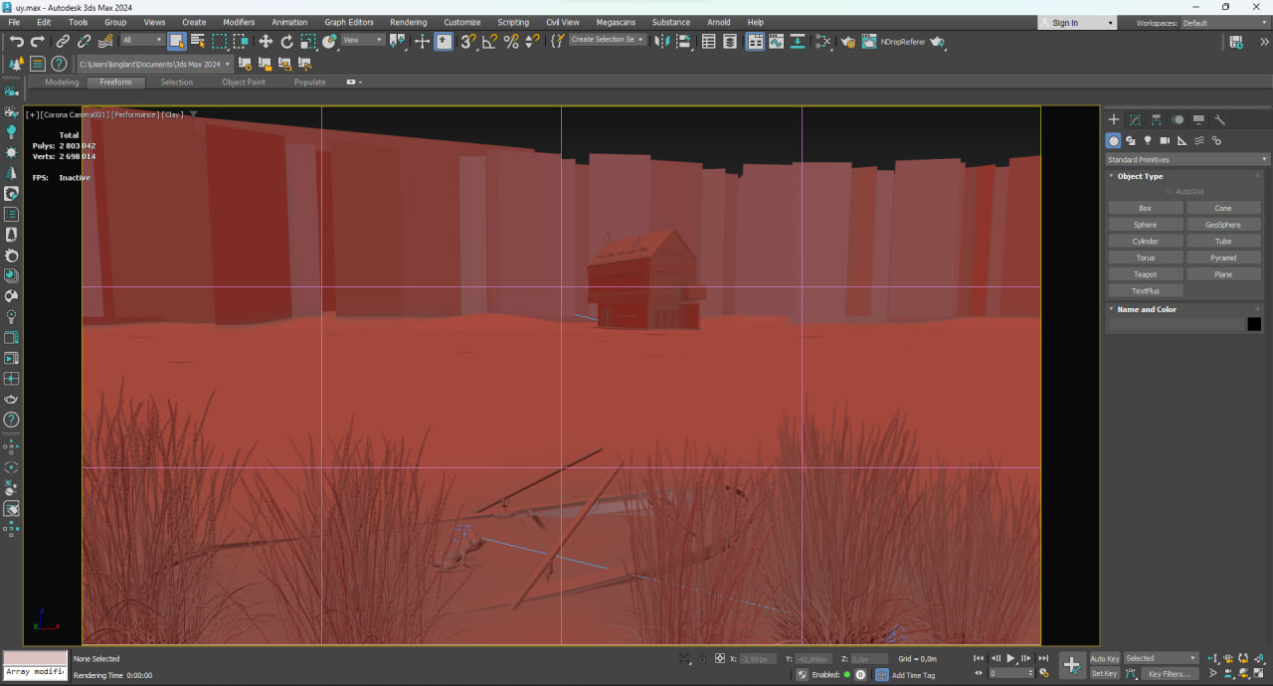This screenshot has height=686, width=1273.
Task: Open the selection filter All dropdown
Action: pyautogui.click(x=142, y=40)
